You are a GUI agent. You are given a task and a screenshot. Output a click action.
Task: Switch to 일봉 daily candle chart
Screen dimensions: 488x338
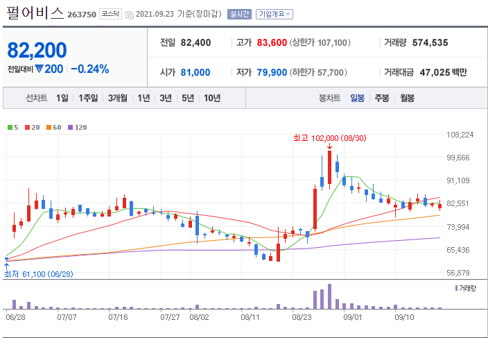pyautogui.click(x=357, y=99)
